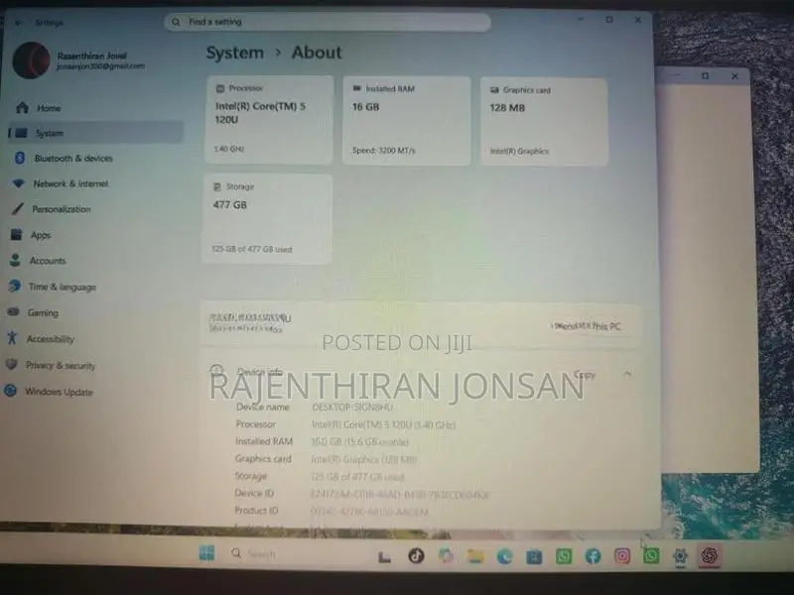The height and width of the screenshot is (595, 794).
Task: Open Bluetooth & devices settings
Action: [72, 159]
